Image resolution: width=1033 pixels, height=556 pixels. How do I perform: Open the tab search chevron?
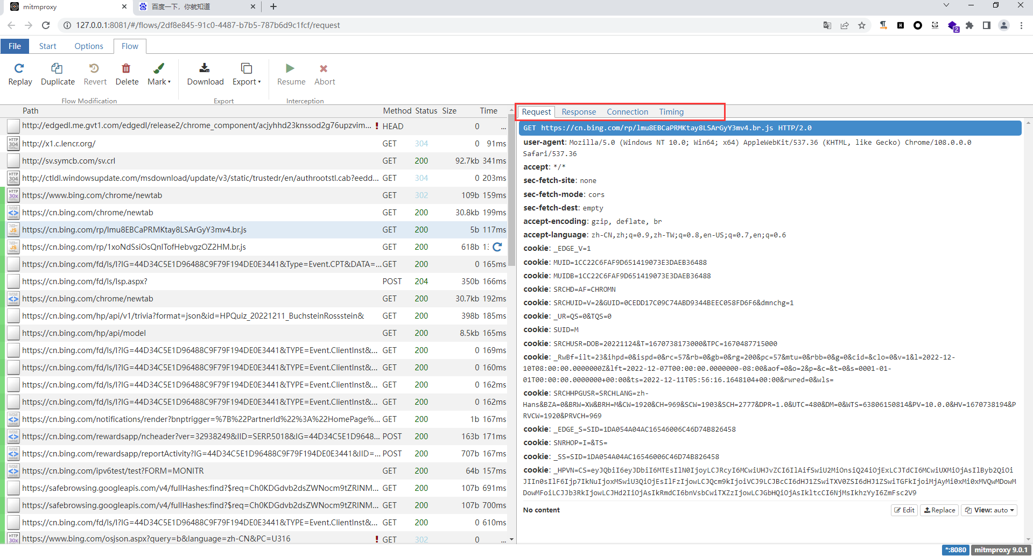(946, 5)
